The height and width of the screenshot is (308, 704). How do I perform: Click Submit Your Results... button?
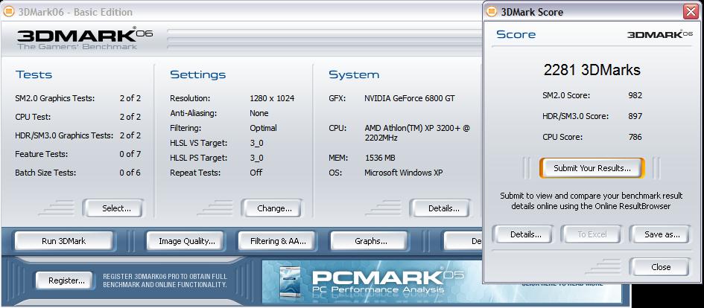point(592,168)
